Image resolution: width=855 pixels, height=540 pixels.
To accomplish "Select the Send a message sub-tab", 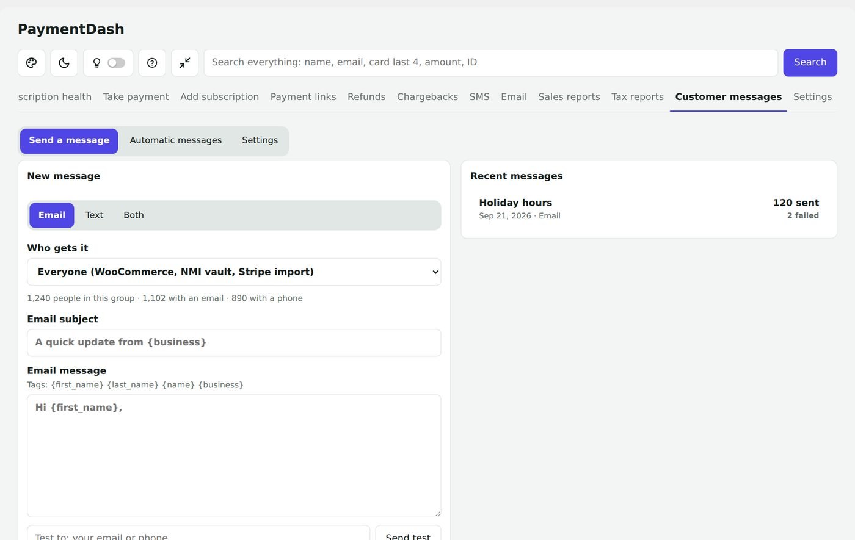I will (x=69, y=141).
